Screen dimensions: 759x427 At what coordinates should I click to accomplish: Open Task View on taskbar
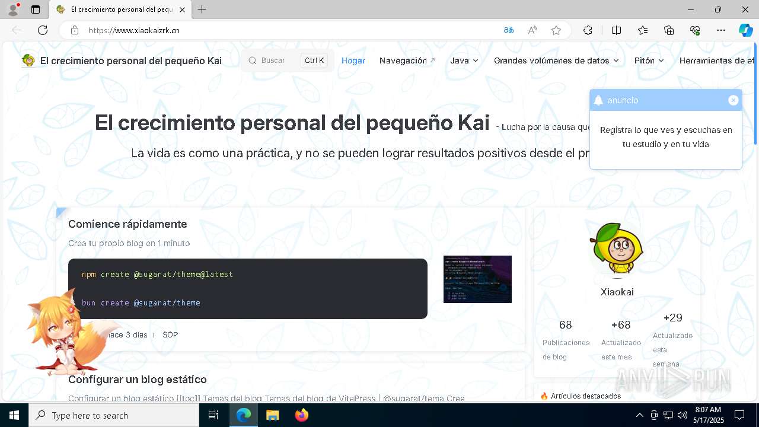213,415
